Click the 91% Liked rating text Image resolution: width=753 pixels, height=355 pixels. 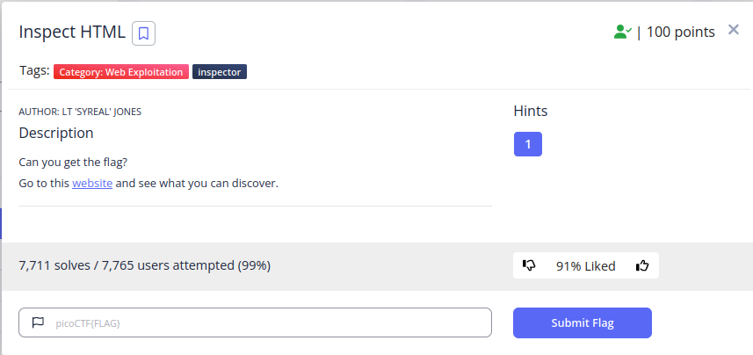(x=585, y=266)
